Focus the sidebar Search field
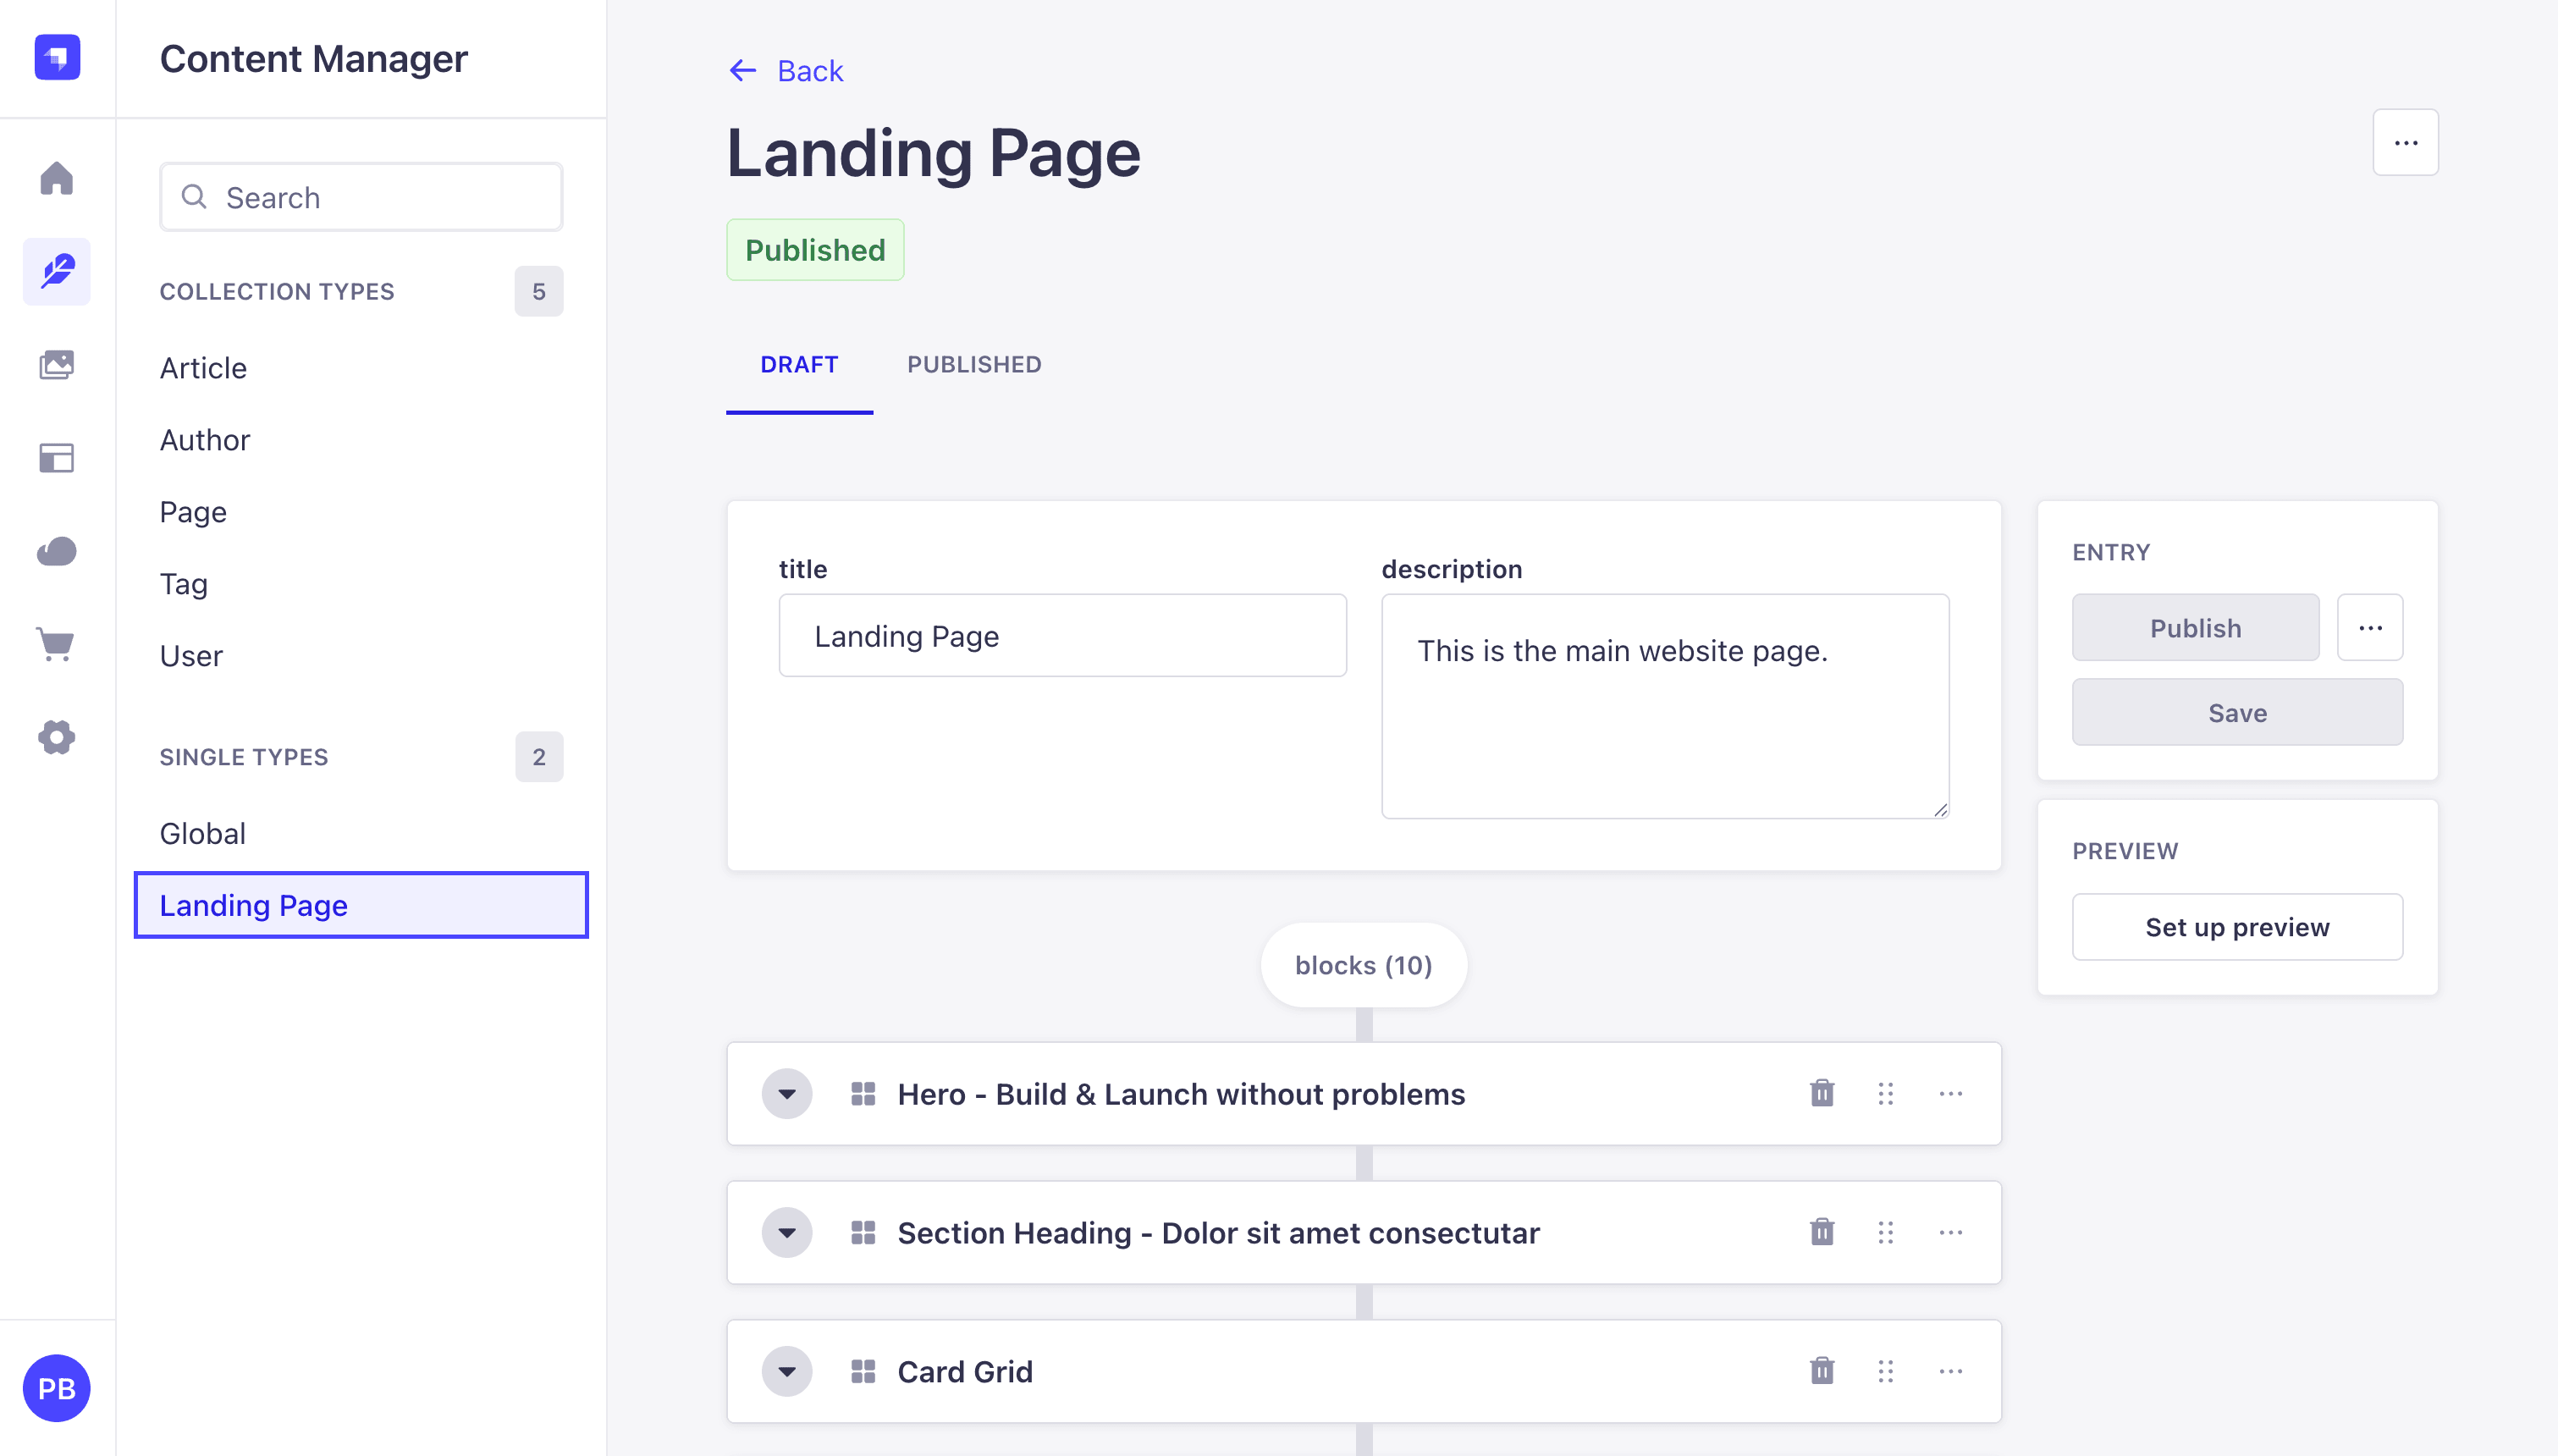 pos(361,197)
